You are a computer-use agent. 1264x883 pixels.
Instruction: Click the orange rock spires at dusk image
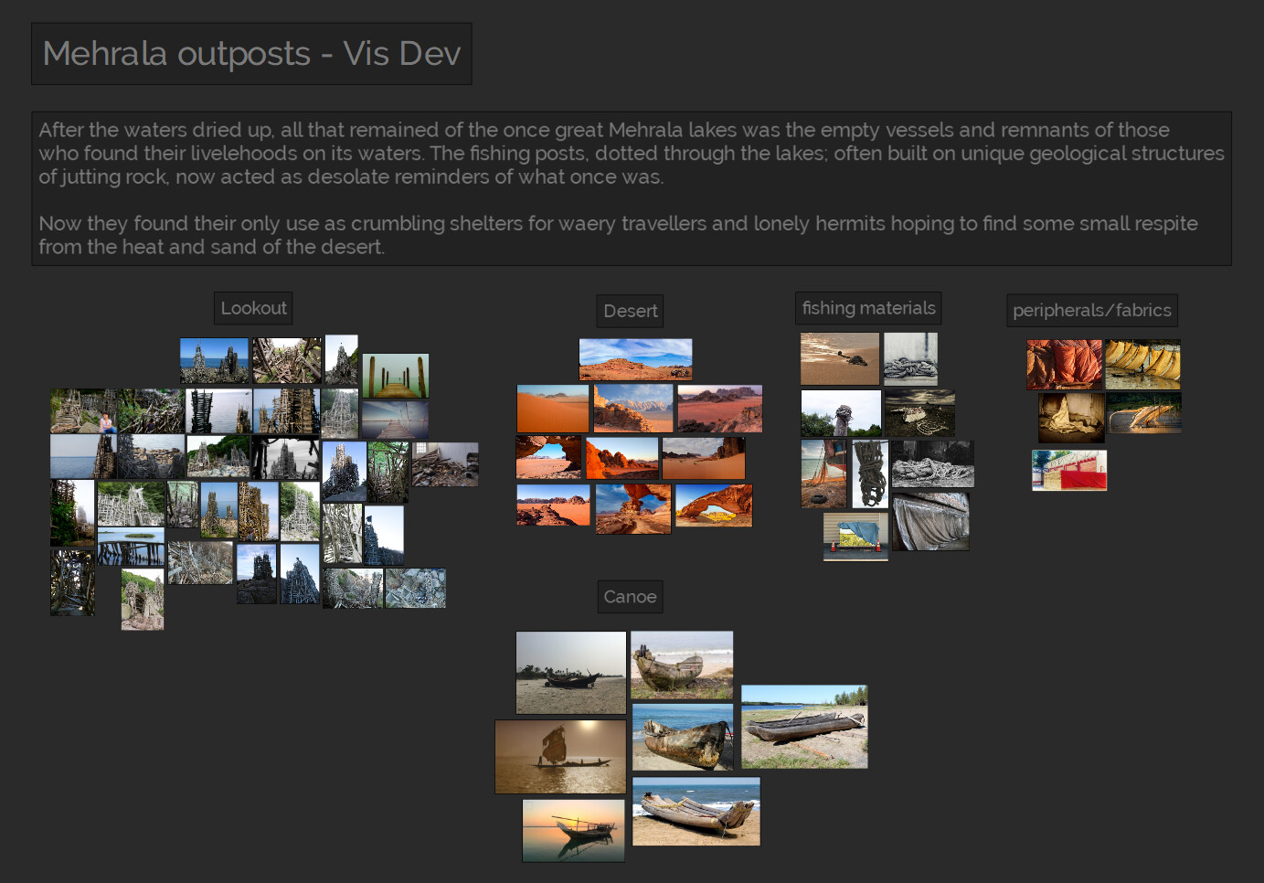(621, 458)
